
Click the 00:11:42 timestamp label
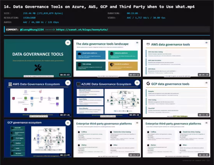pos(203,115)
